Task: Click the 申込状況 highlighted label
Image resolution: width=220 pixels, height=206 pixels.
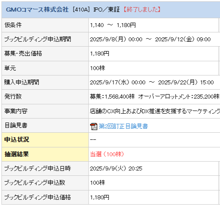Action: [17, 139]
